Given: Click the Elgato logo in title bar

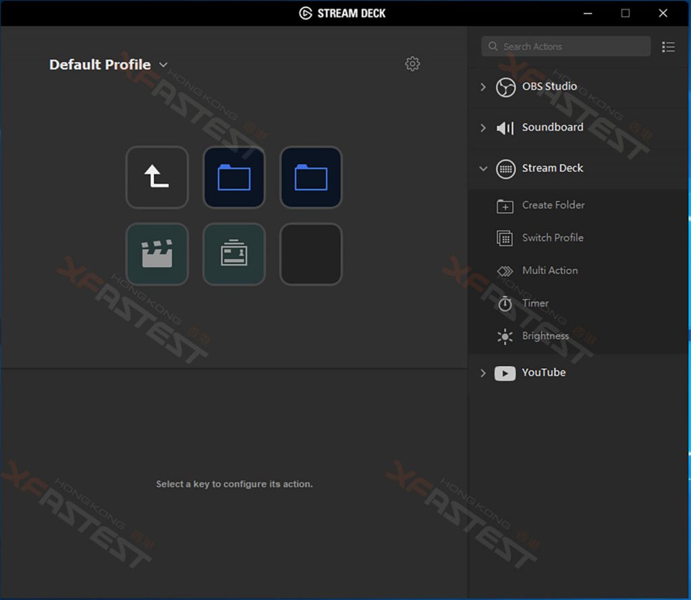Looking at the screenshot, I should coord(306,13).
